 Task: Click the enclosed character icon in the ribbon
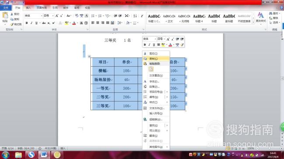[x=86, y=23]
